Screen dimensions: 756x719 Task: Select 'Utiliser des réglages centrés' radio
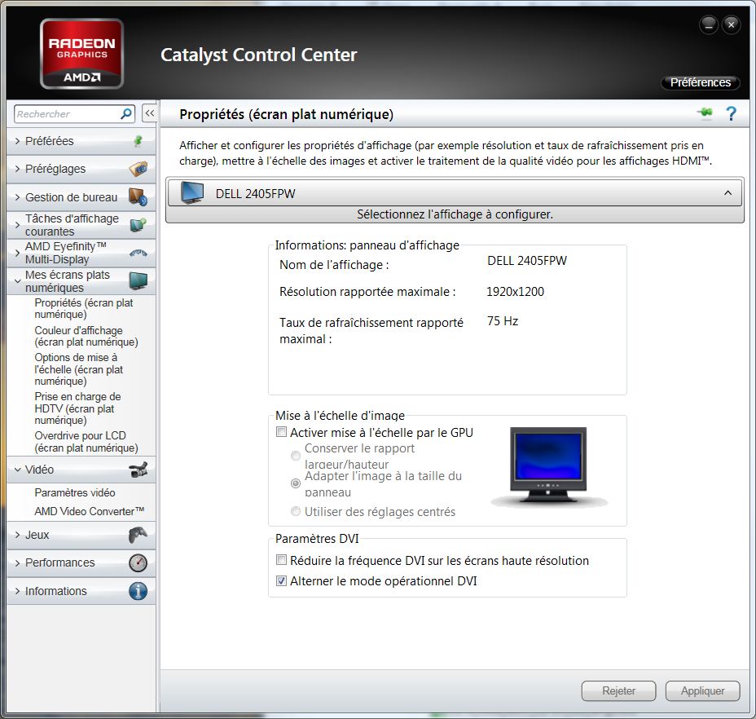click(296, 511)
